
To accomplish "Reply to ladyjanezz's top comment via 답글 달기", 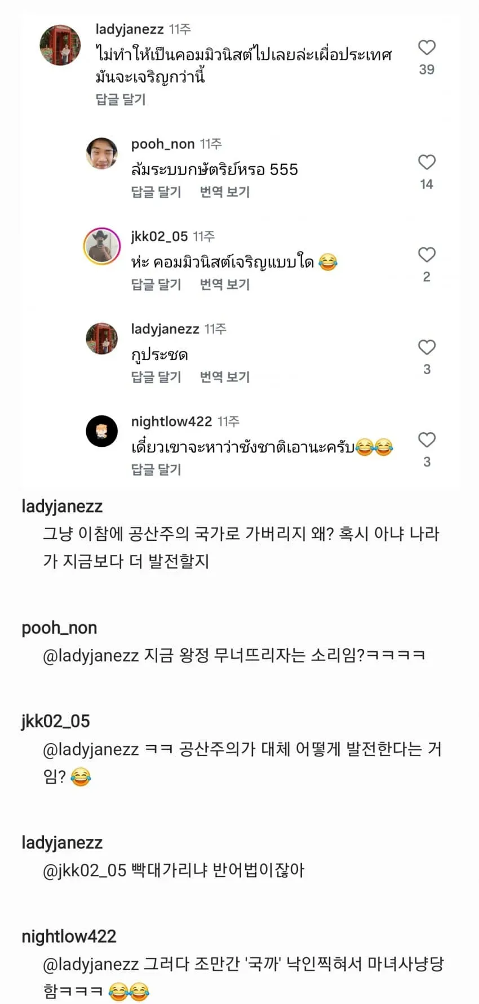I will coord(121,99).
